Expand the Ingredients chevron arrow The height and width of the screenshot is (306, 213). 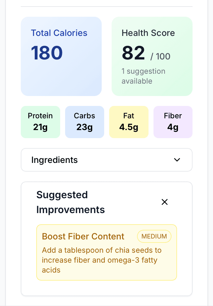(177, 160)
